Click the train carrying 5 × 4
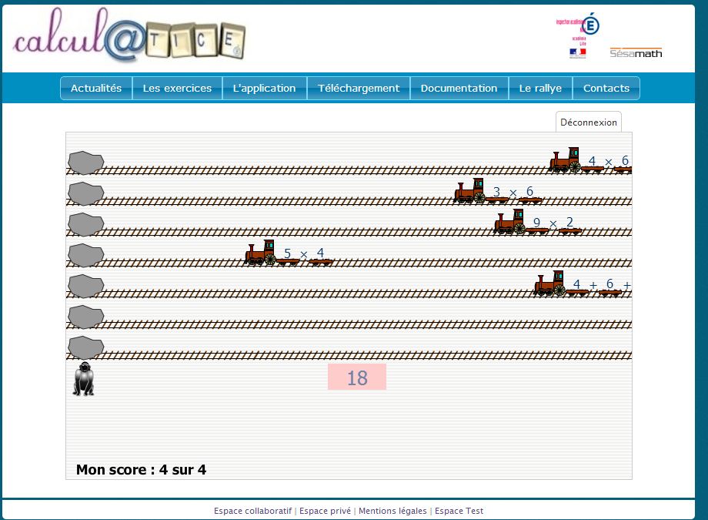 289,254
